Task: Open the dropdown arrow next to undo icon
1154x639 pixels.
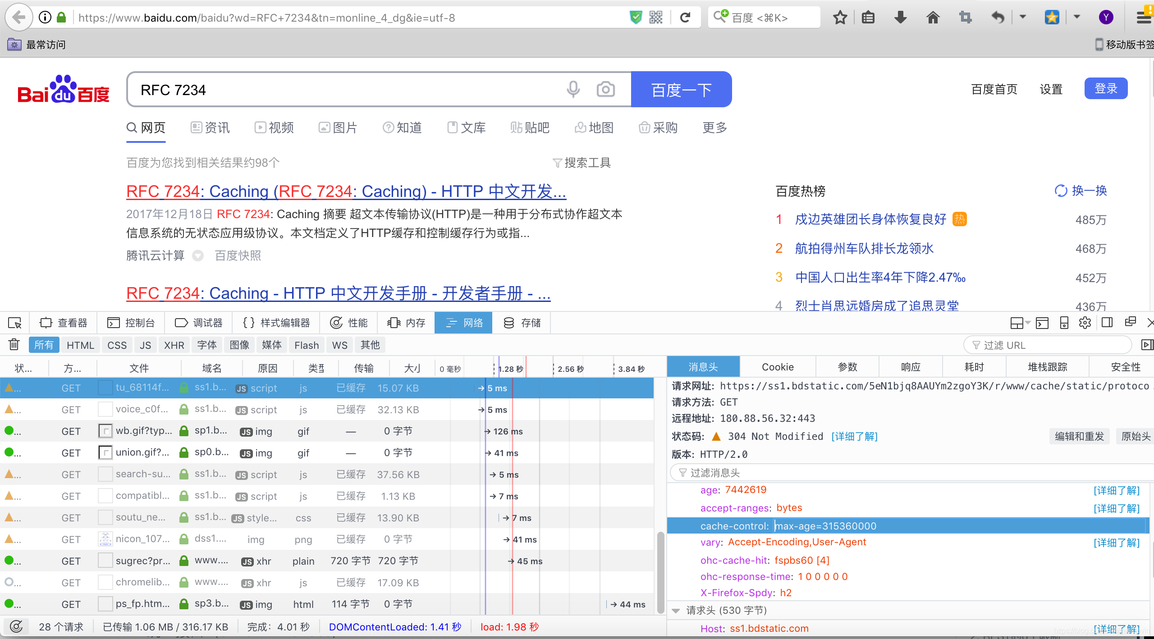Action: [1022, 17]
